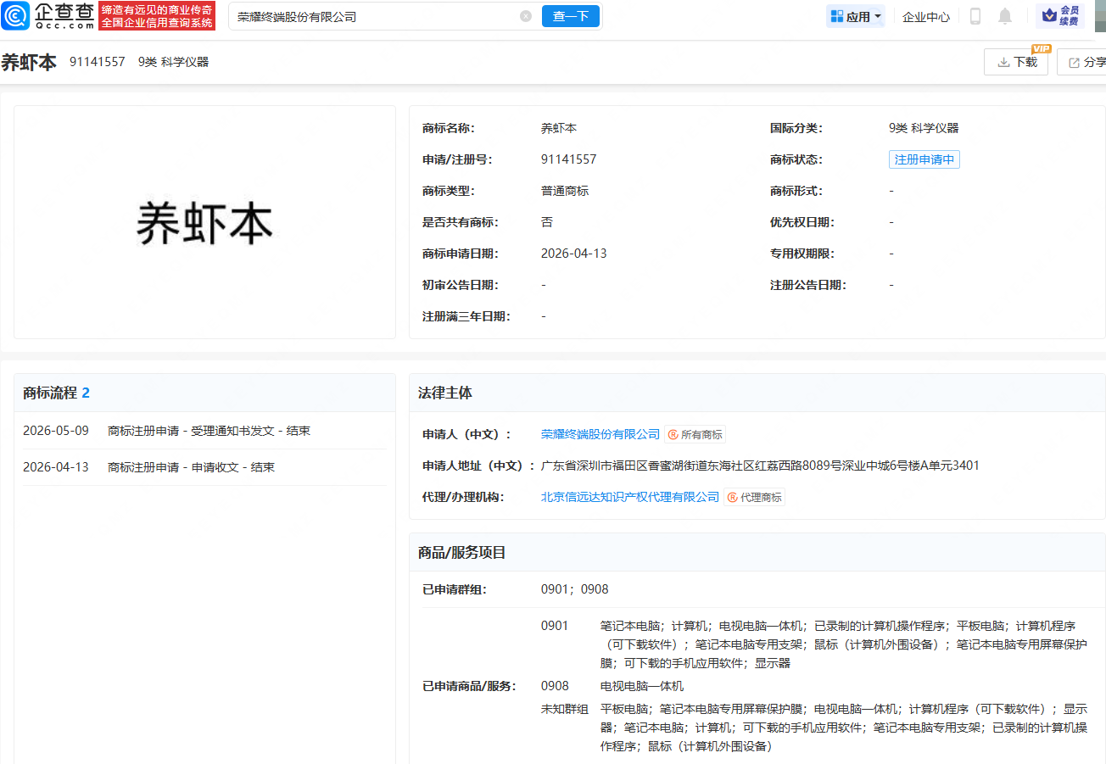
Task: Open notifications bell icon
Action: 1005,16
